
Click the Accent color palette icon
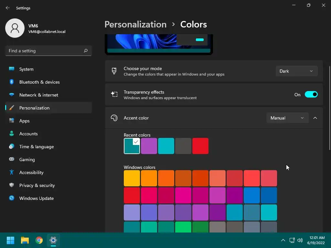click(114, 118)
